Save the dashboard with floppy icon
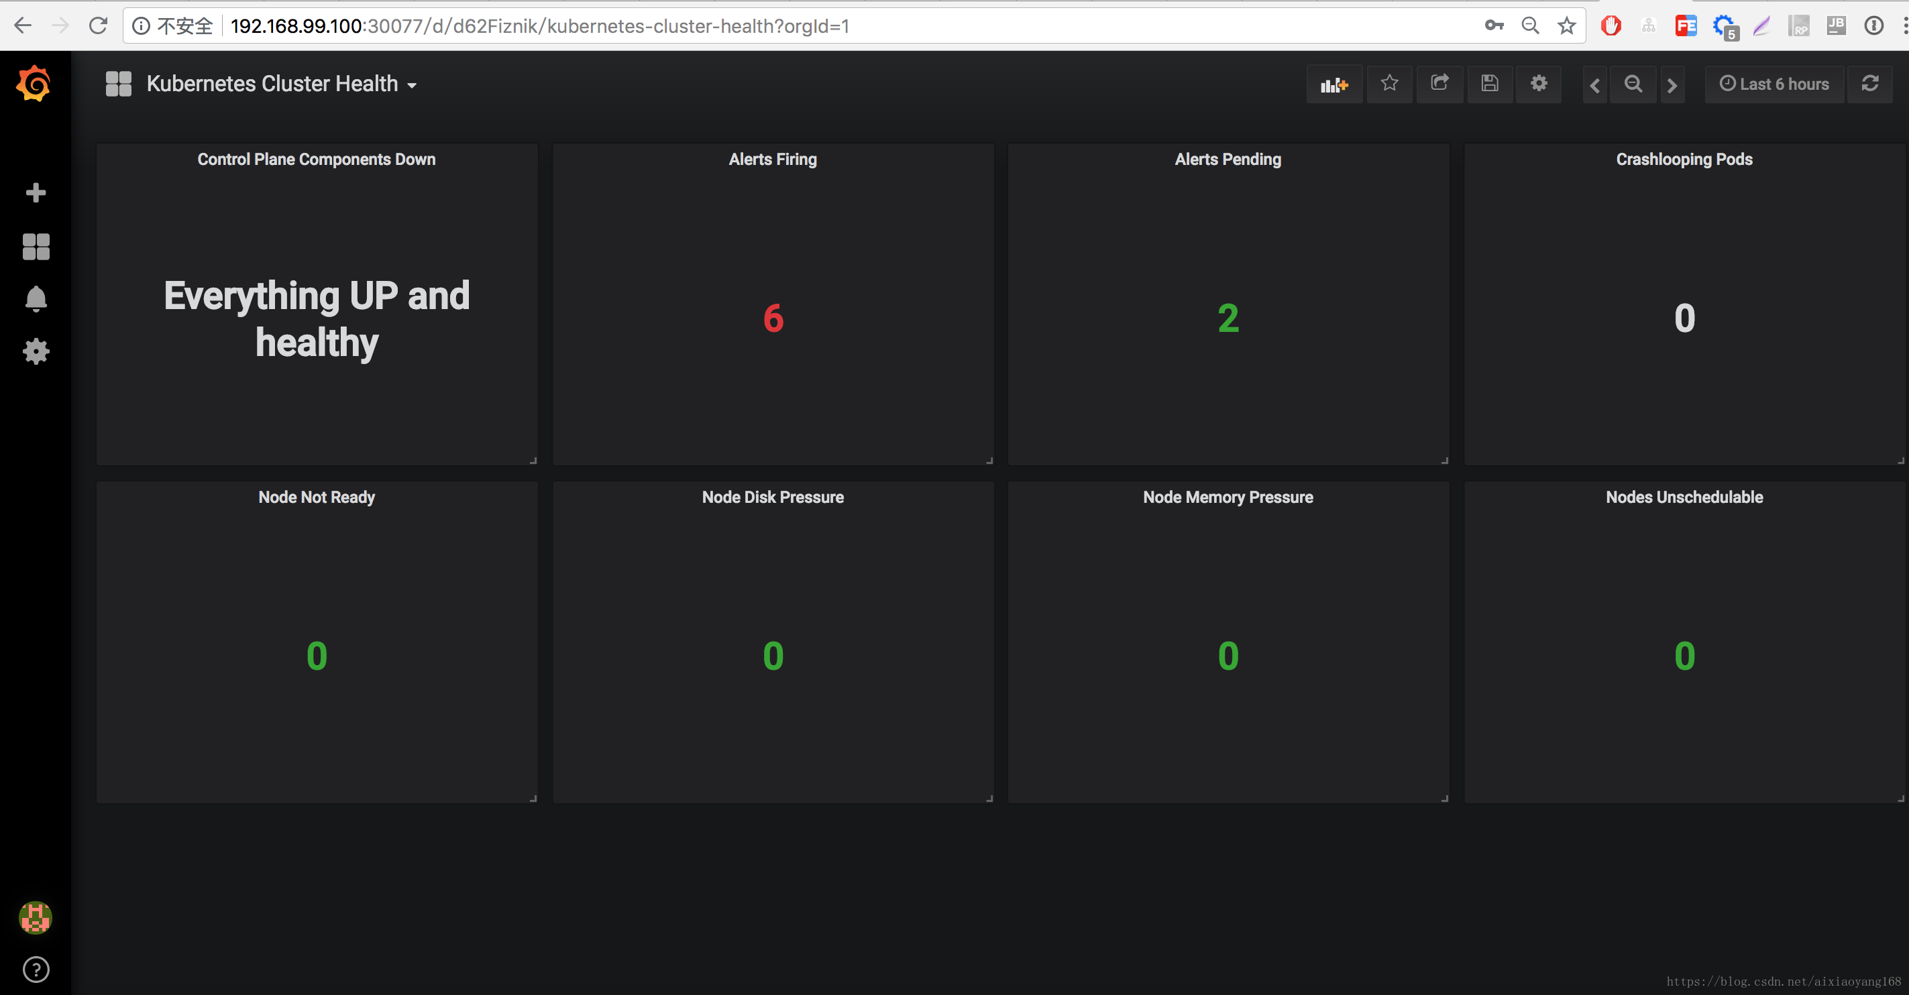 1490,84
